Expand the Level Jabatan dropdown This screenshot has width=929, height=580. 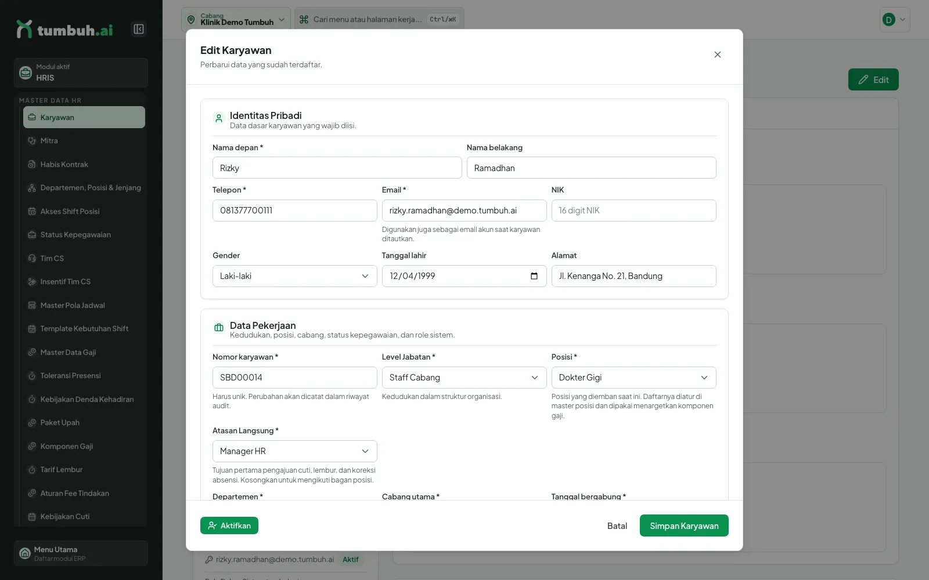(464, 378)
